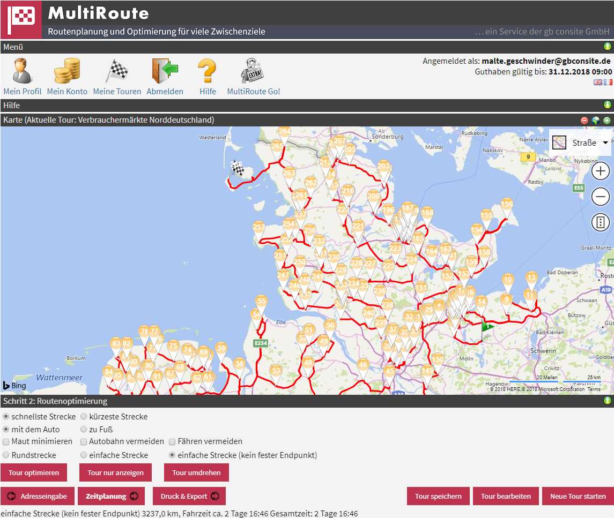Click the Neue Tour starten button

(578, 496)
